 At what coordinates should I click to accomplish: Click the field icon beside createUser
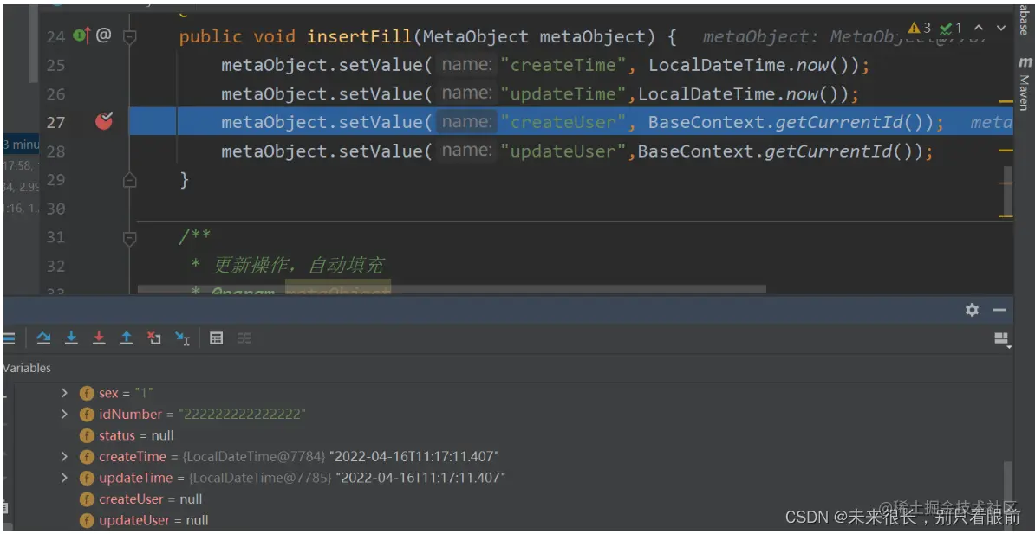87,499
